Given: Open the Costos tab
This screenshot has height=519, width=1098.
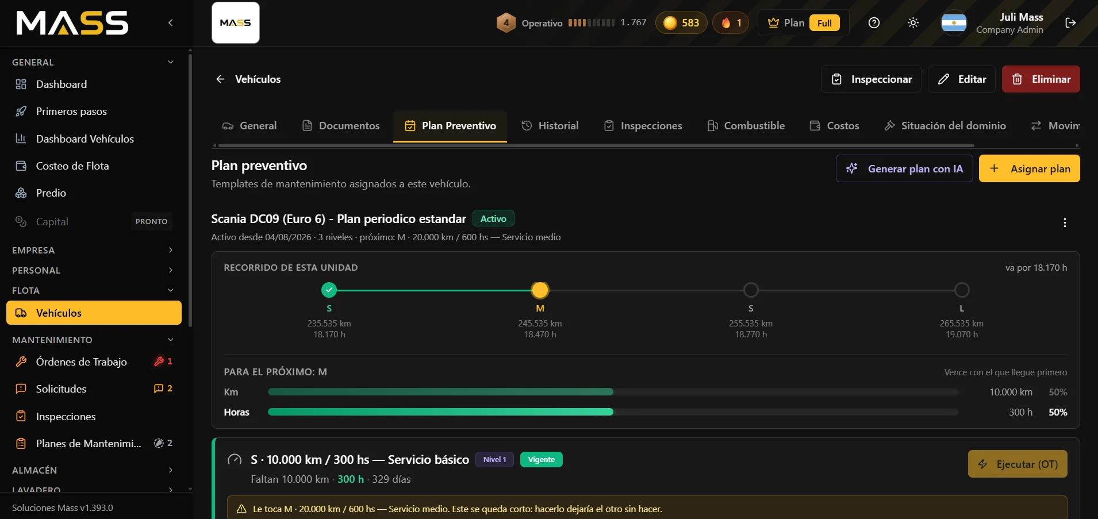Looking at the screenshot, I should click(x=835, y=126).
